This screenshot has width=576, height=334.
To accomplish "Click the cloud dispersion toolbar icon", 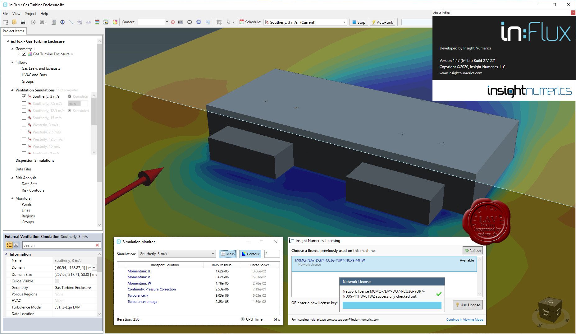I will click(x=89, y=22).
